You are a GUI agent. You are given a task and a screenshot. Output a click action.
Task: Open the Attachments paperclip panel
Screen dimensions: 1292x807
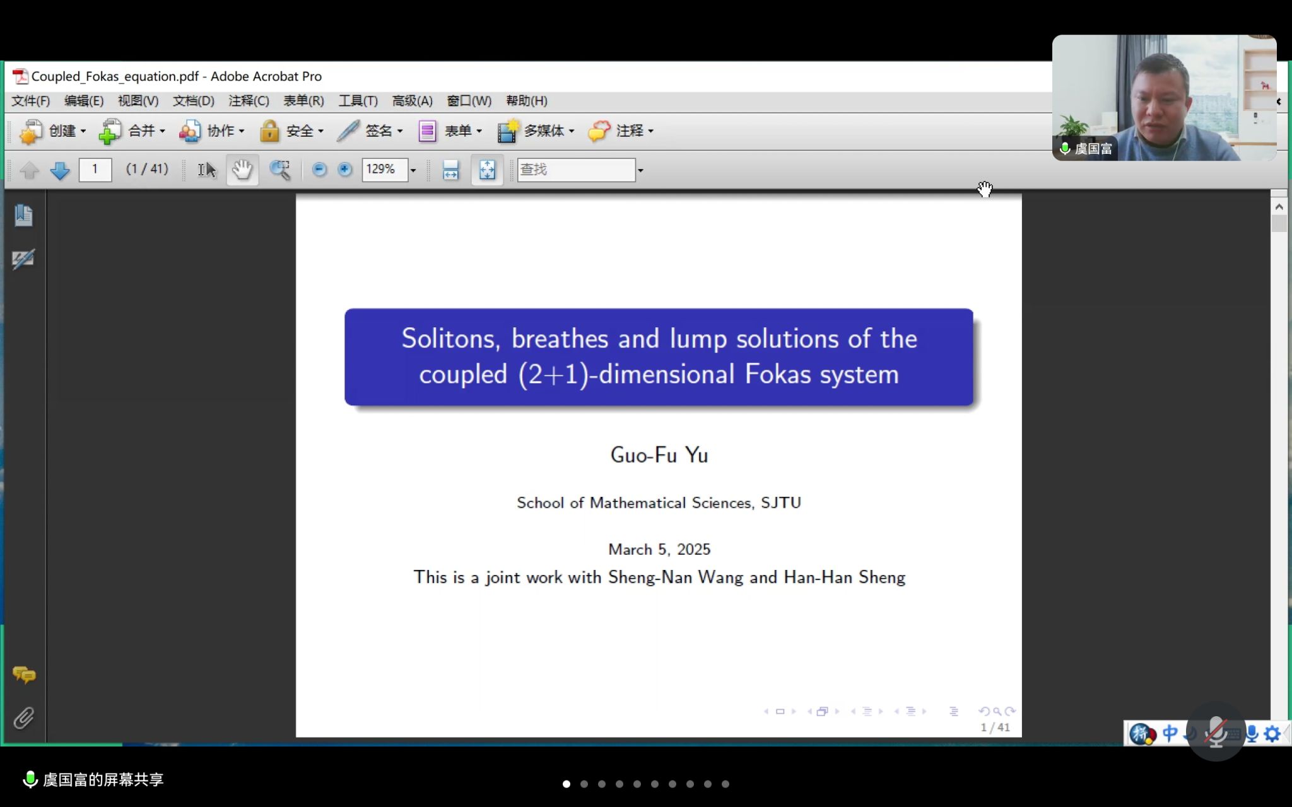click(x=24, y=717)
